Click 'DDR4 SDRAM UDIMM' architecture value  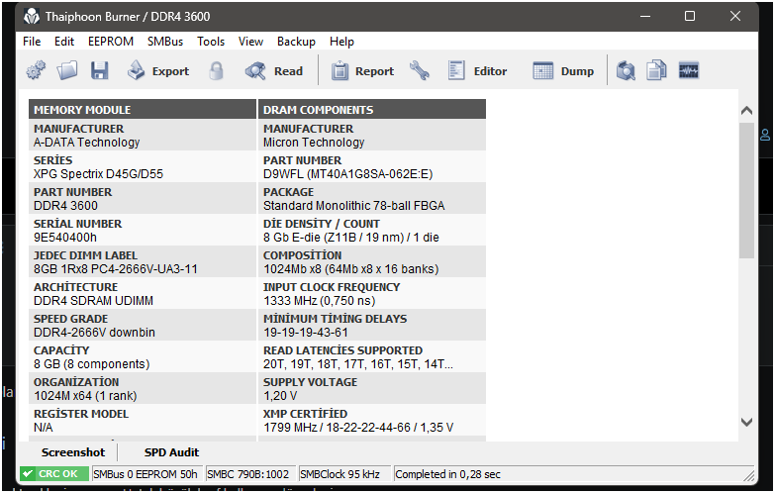(x=93, y=301)
